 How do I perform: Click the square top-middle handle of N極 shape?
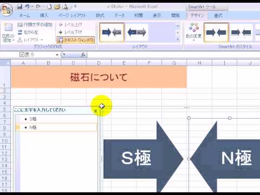[x=230, y=118]
